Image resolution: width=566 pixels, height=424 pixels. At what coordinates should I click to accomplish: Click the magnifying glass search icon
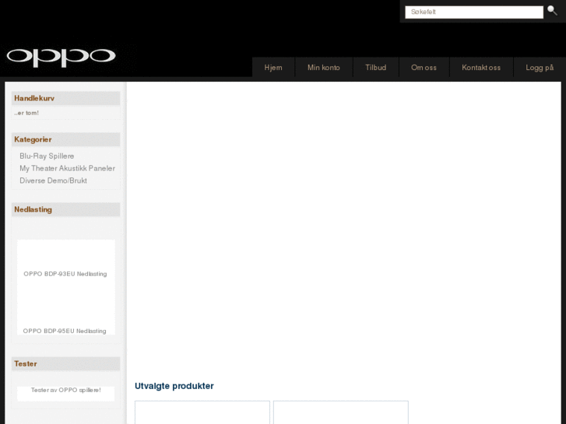552,10
